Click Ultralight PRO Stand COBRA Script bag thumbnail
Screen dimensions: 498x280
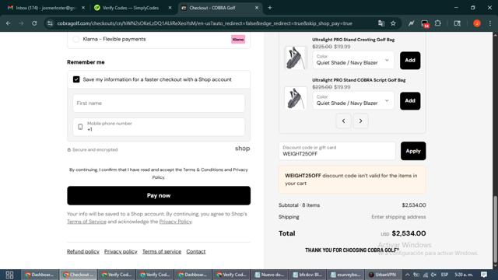pos(296,98)
